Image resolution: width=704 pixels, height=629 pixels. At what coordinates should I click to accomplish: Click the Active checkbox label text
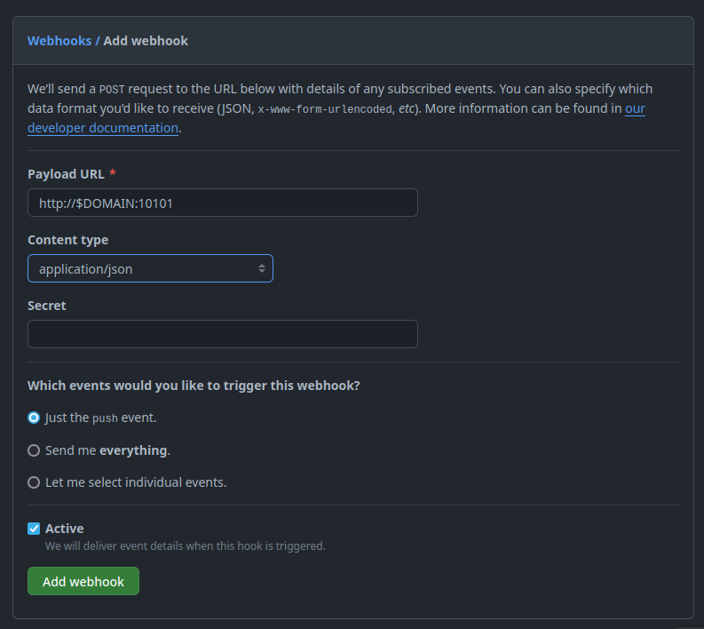(64, 529)
